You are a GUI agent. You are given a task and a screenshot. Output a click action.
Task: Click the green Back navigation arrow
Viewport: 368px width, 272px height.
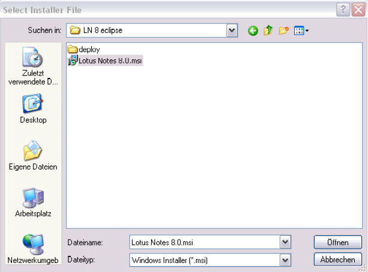point(253,31)
